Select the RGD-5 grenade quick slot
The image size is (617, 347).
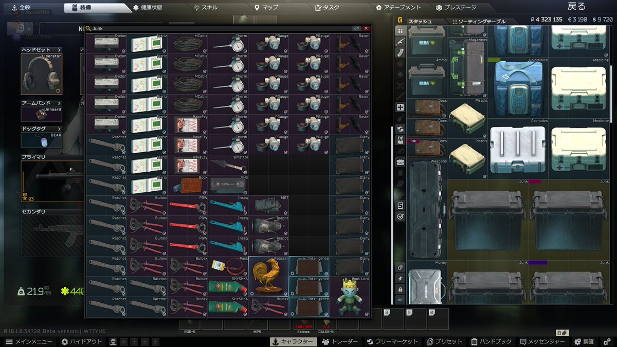[x=190, y=325]
